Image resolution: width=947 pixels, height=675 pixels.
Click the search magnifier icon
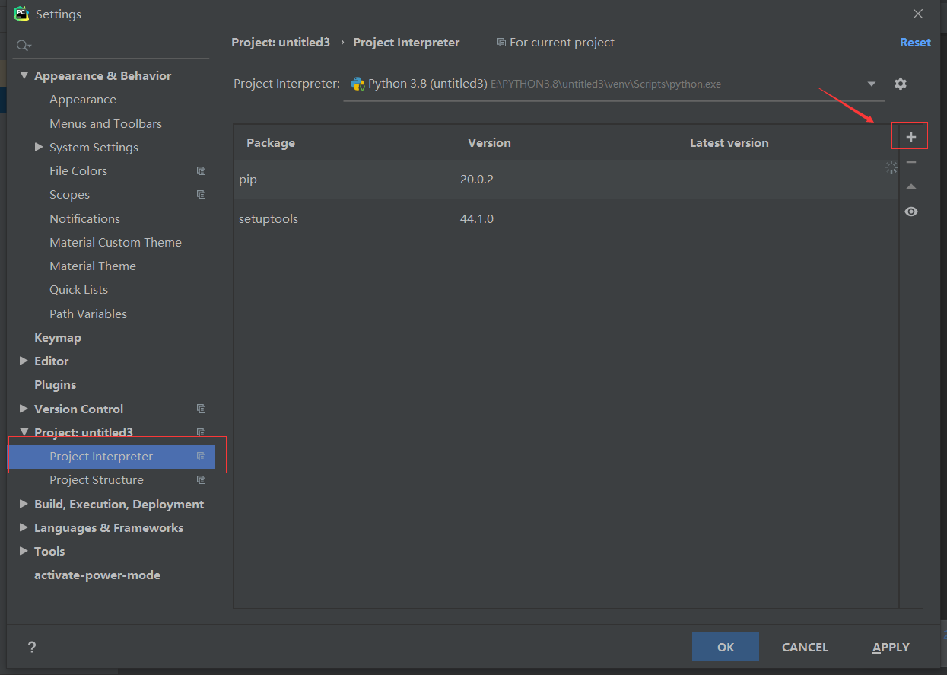point(24,46)
